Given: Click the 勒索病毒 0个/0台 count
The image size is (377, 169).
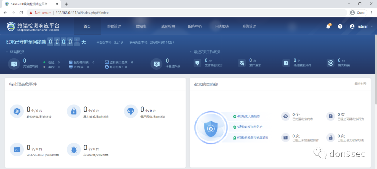Looking at the screenshot, I should click(x=34, y=110).
